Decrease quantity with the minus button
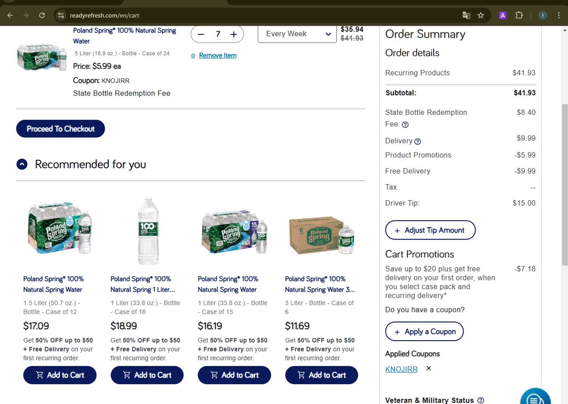This screenshot has height=404, width=568. (201, 34)
